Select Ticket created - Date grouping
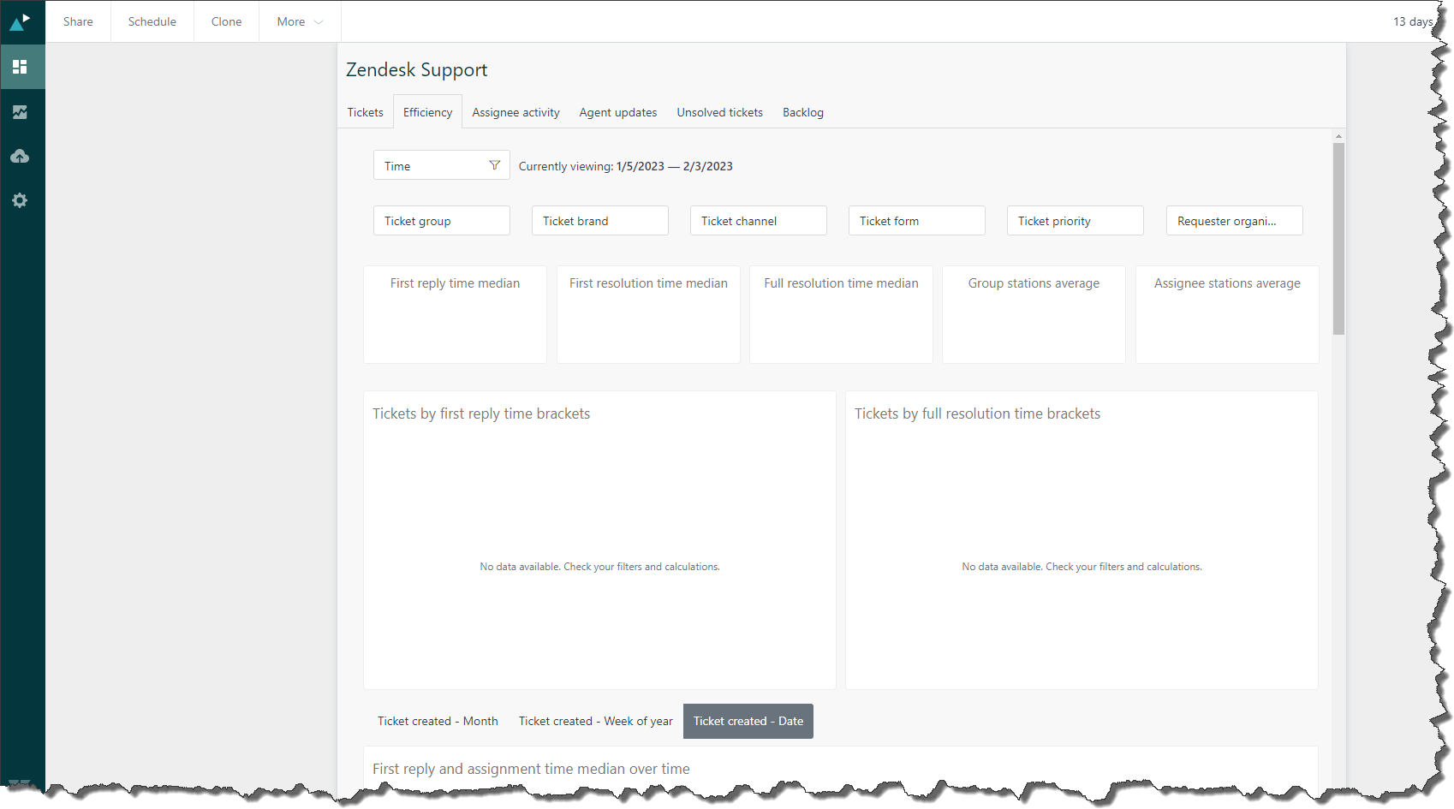The width and height of the screenshot is (1454, 809). (748, 721)
